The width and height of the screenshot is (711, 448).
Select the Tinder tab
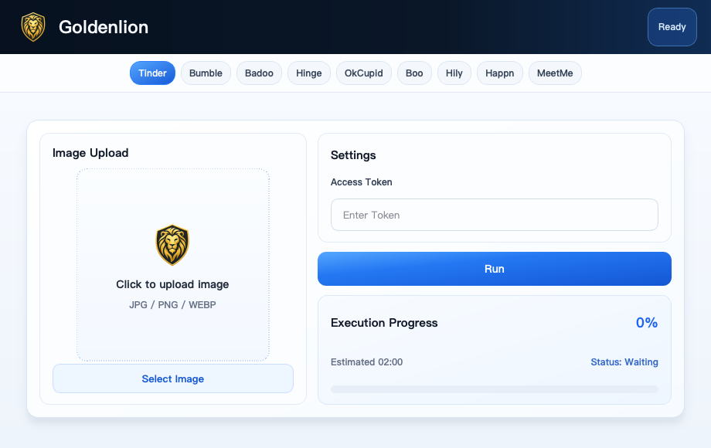[152, 73]
